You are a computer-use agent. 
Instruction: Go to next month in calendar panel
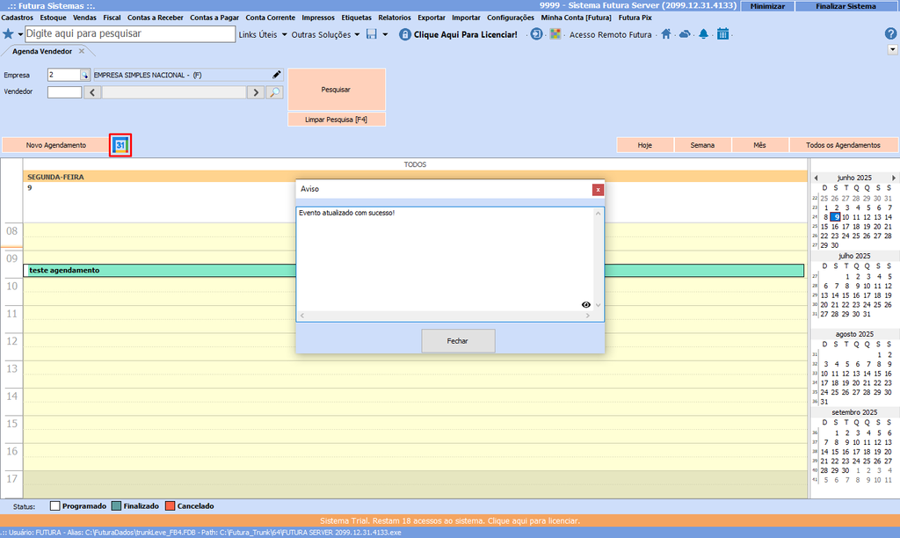click(894, 178)
